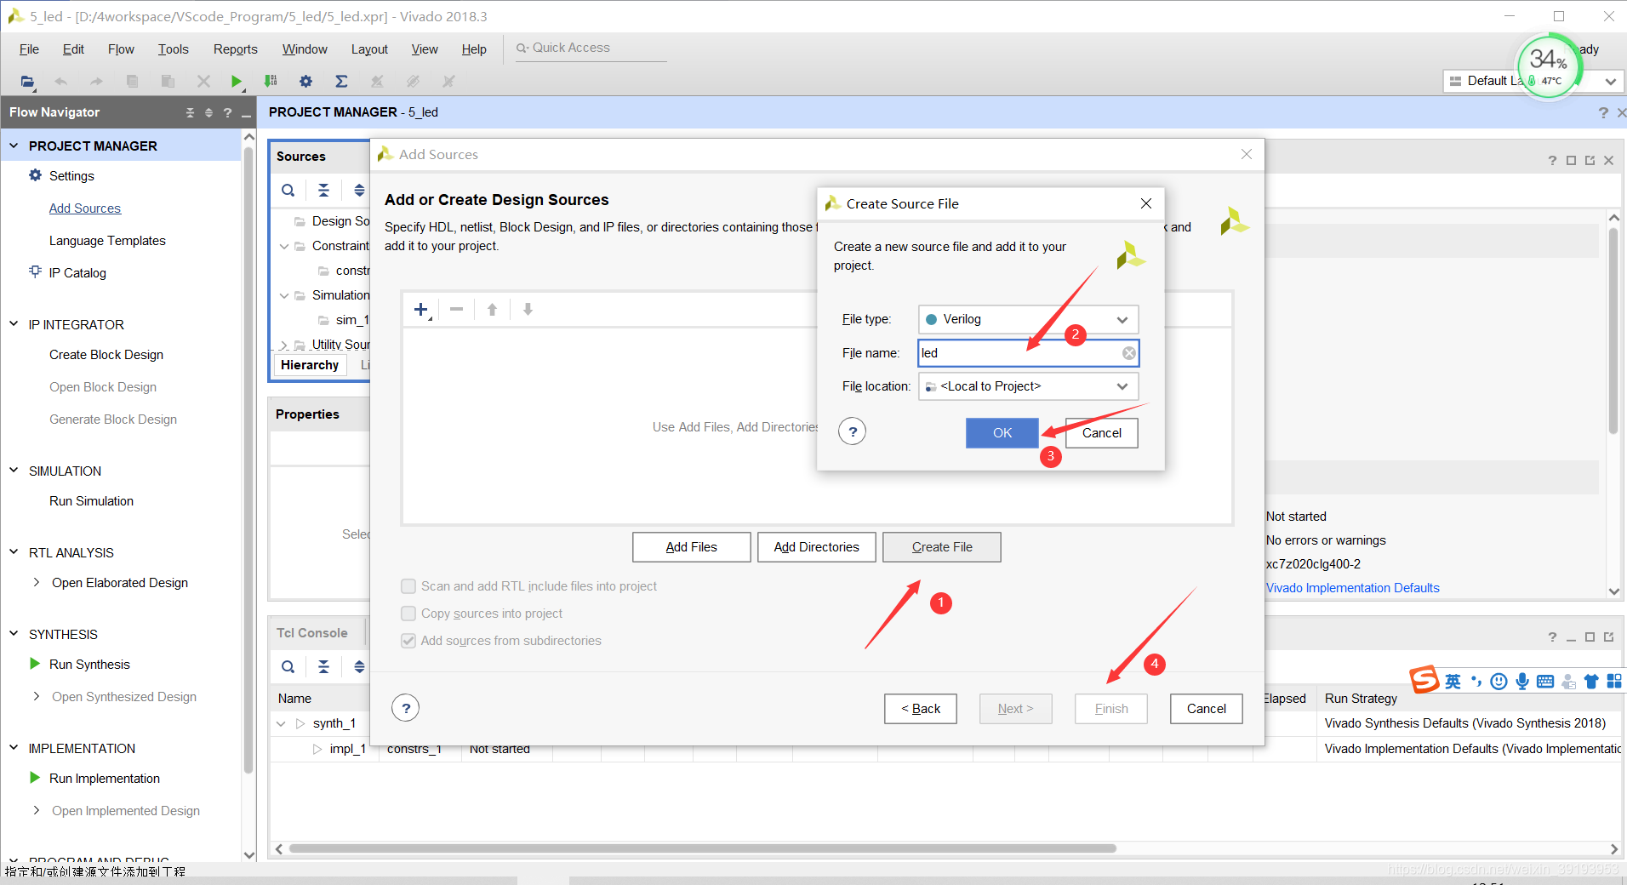Click the add plus icon in Add Sources

click(x=421, y=310)
